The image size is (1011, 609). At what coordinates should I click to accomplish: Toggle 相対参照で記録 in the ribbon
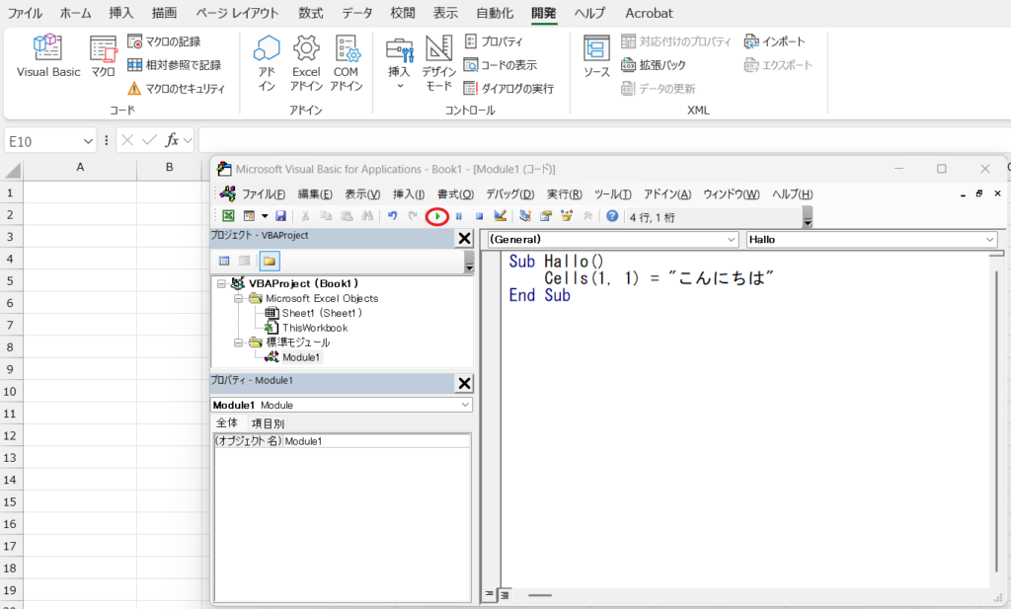[x=174, y=65]
